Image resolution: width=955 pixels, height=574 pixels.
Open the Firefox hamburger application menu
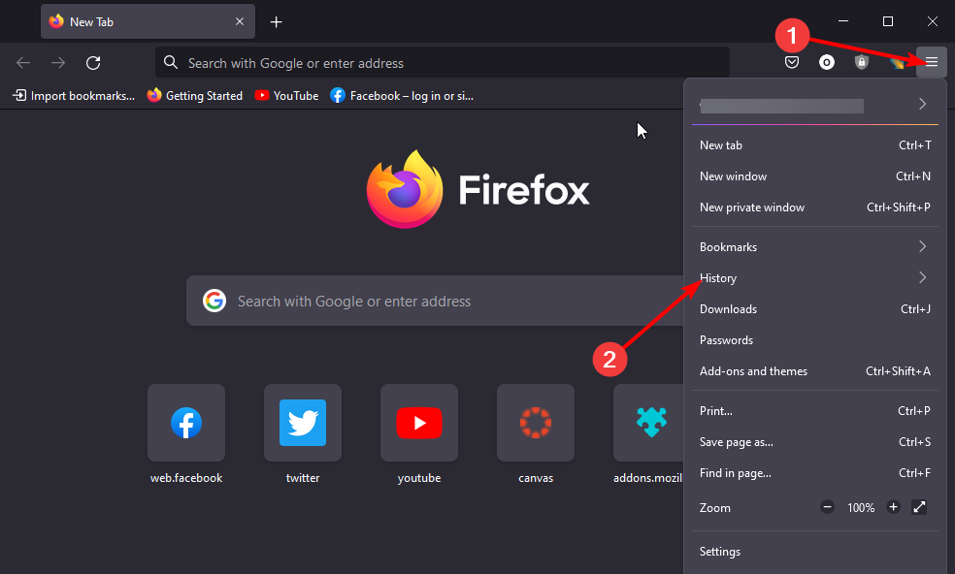[932, 62]
